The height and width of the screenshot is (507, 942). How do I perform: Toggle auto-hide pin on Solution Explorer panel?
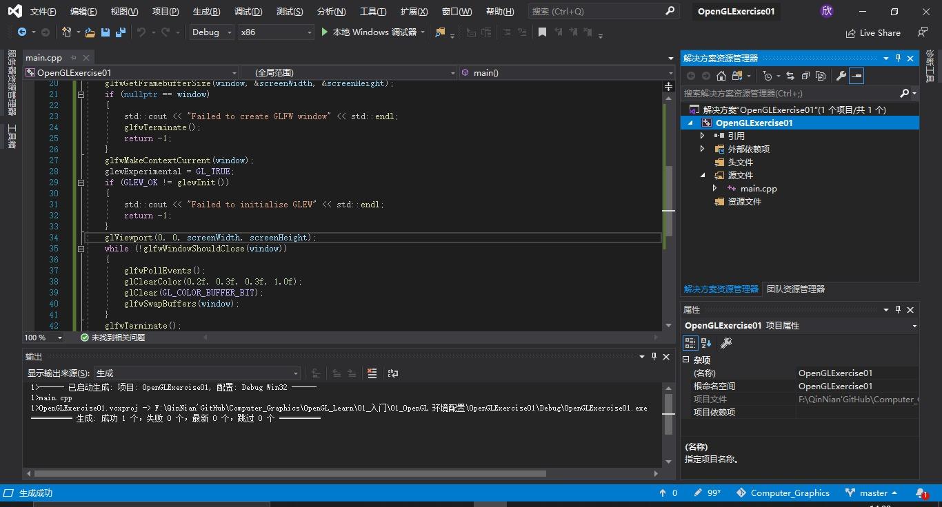coord(897,59)
